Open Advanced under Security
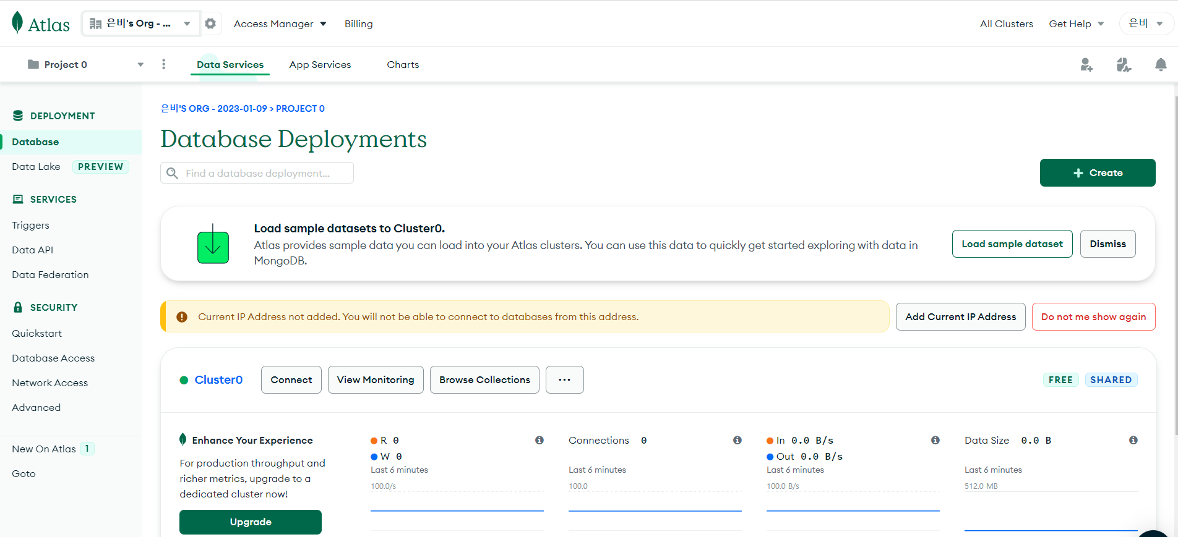 coord(36,407)
